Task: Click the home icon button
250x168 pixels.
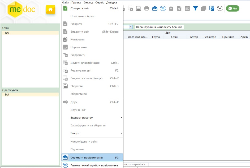Action: click(50, 9)
